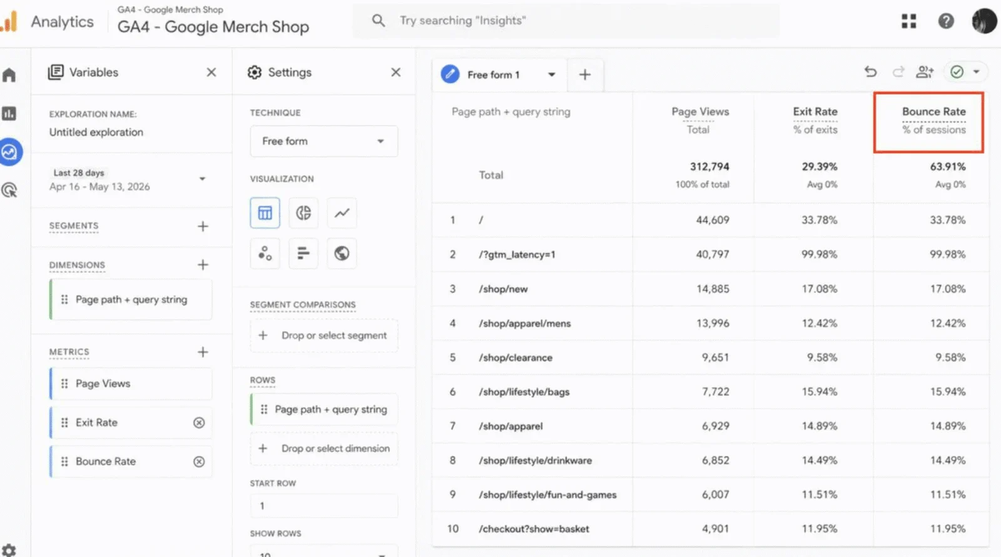Click the search magnifier icon
Image resolution: width=1001 pixels, height=557 pixels.
[379, 21]
